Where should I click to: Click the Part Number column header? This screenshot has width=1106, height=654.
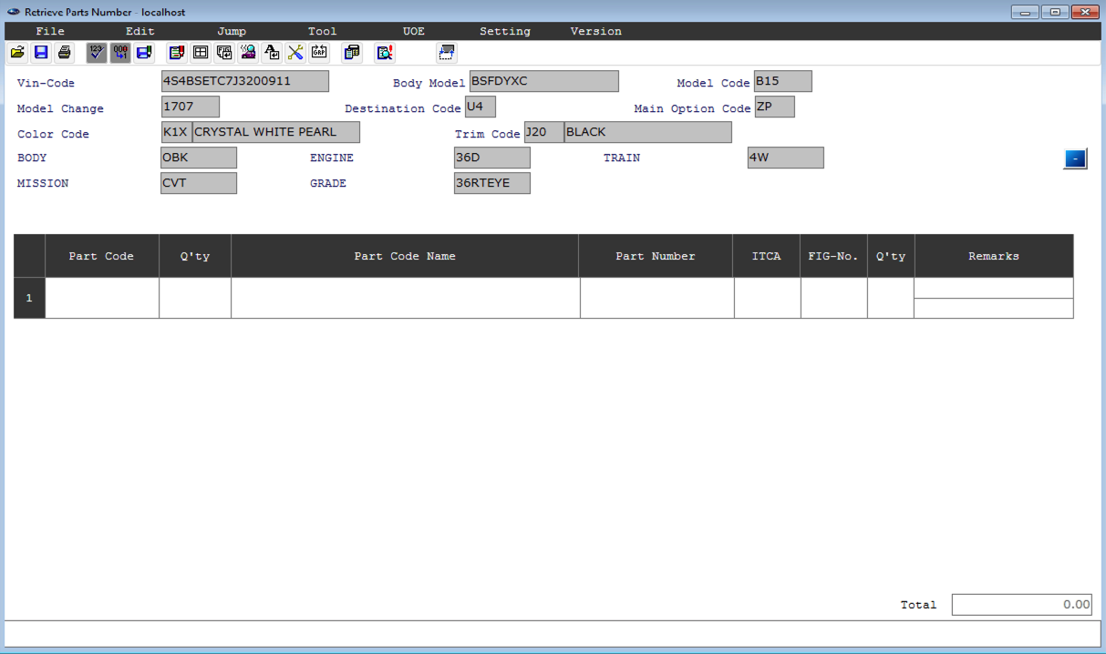pos(656,256)
